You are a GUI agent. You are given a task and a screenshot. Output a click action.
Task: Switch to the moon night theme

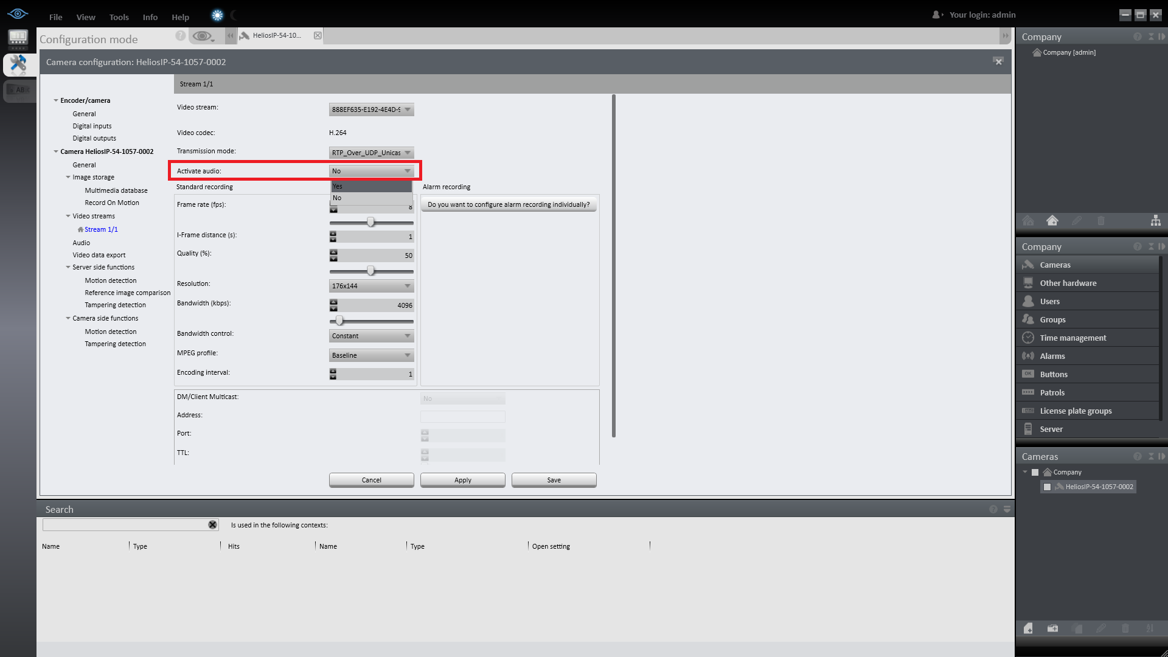click(x=235, y=16)
